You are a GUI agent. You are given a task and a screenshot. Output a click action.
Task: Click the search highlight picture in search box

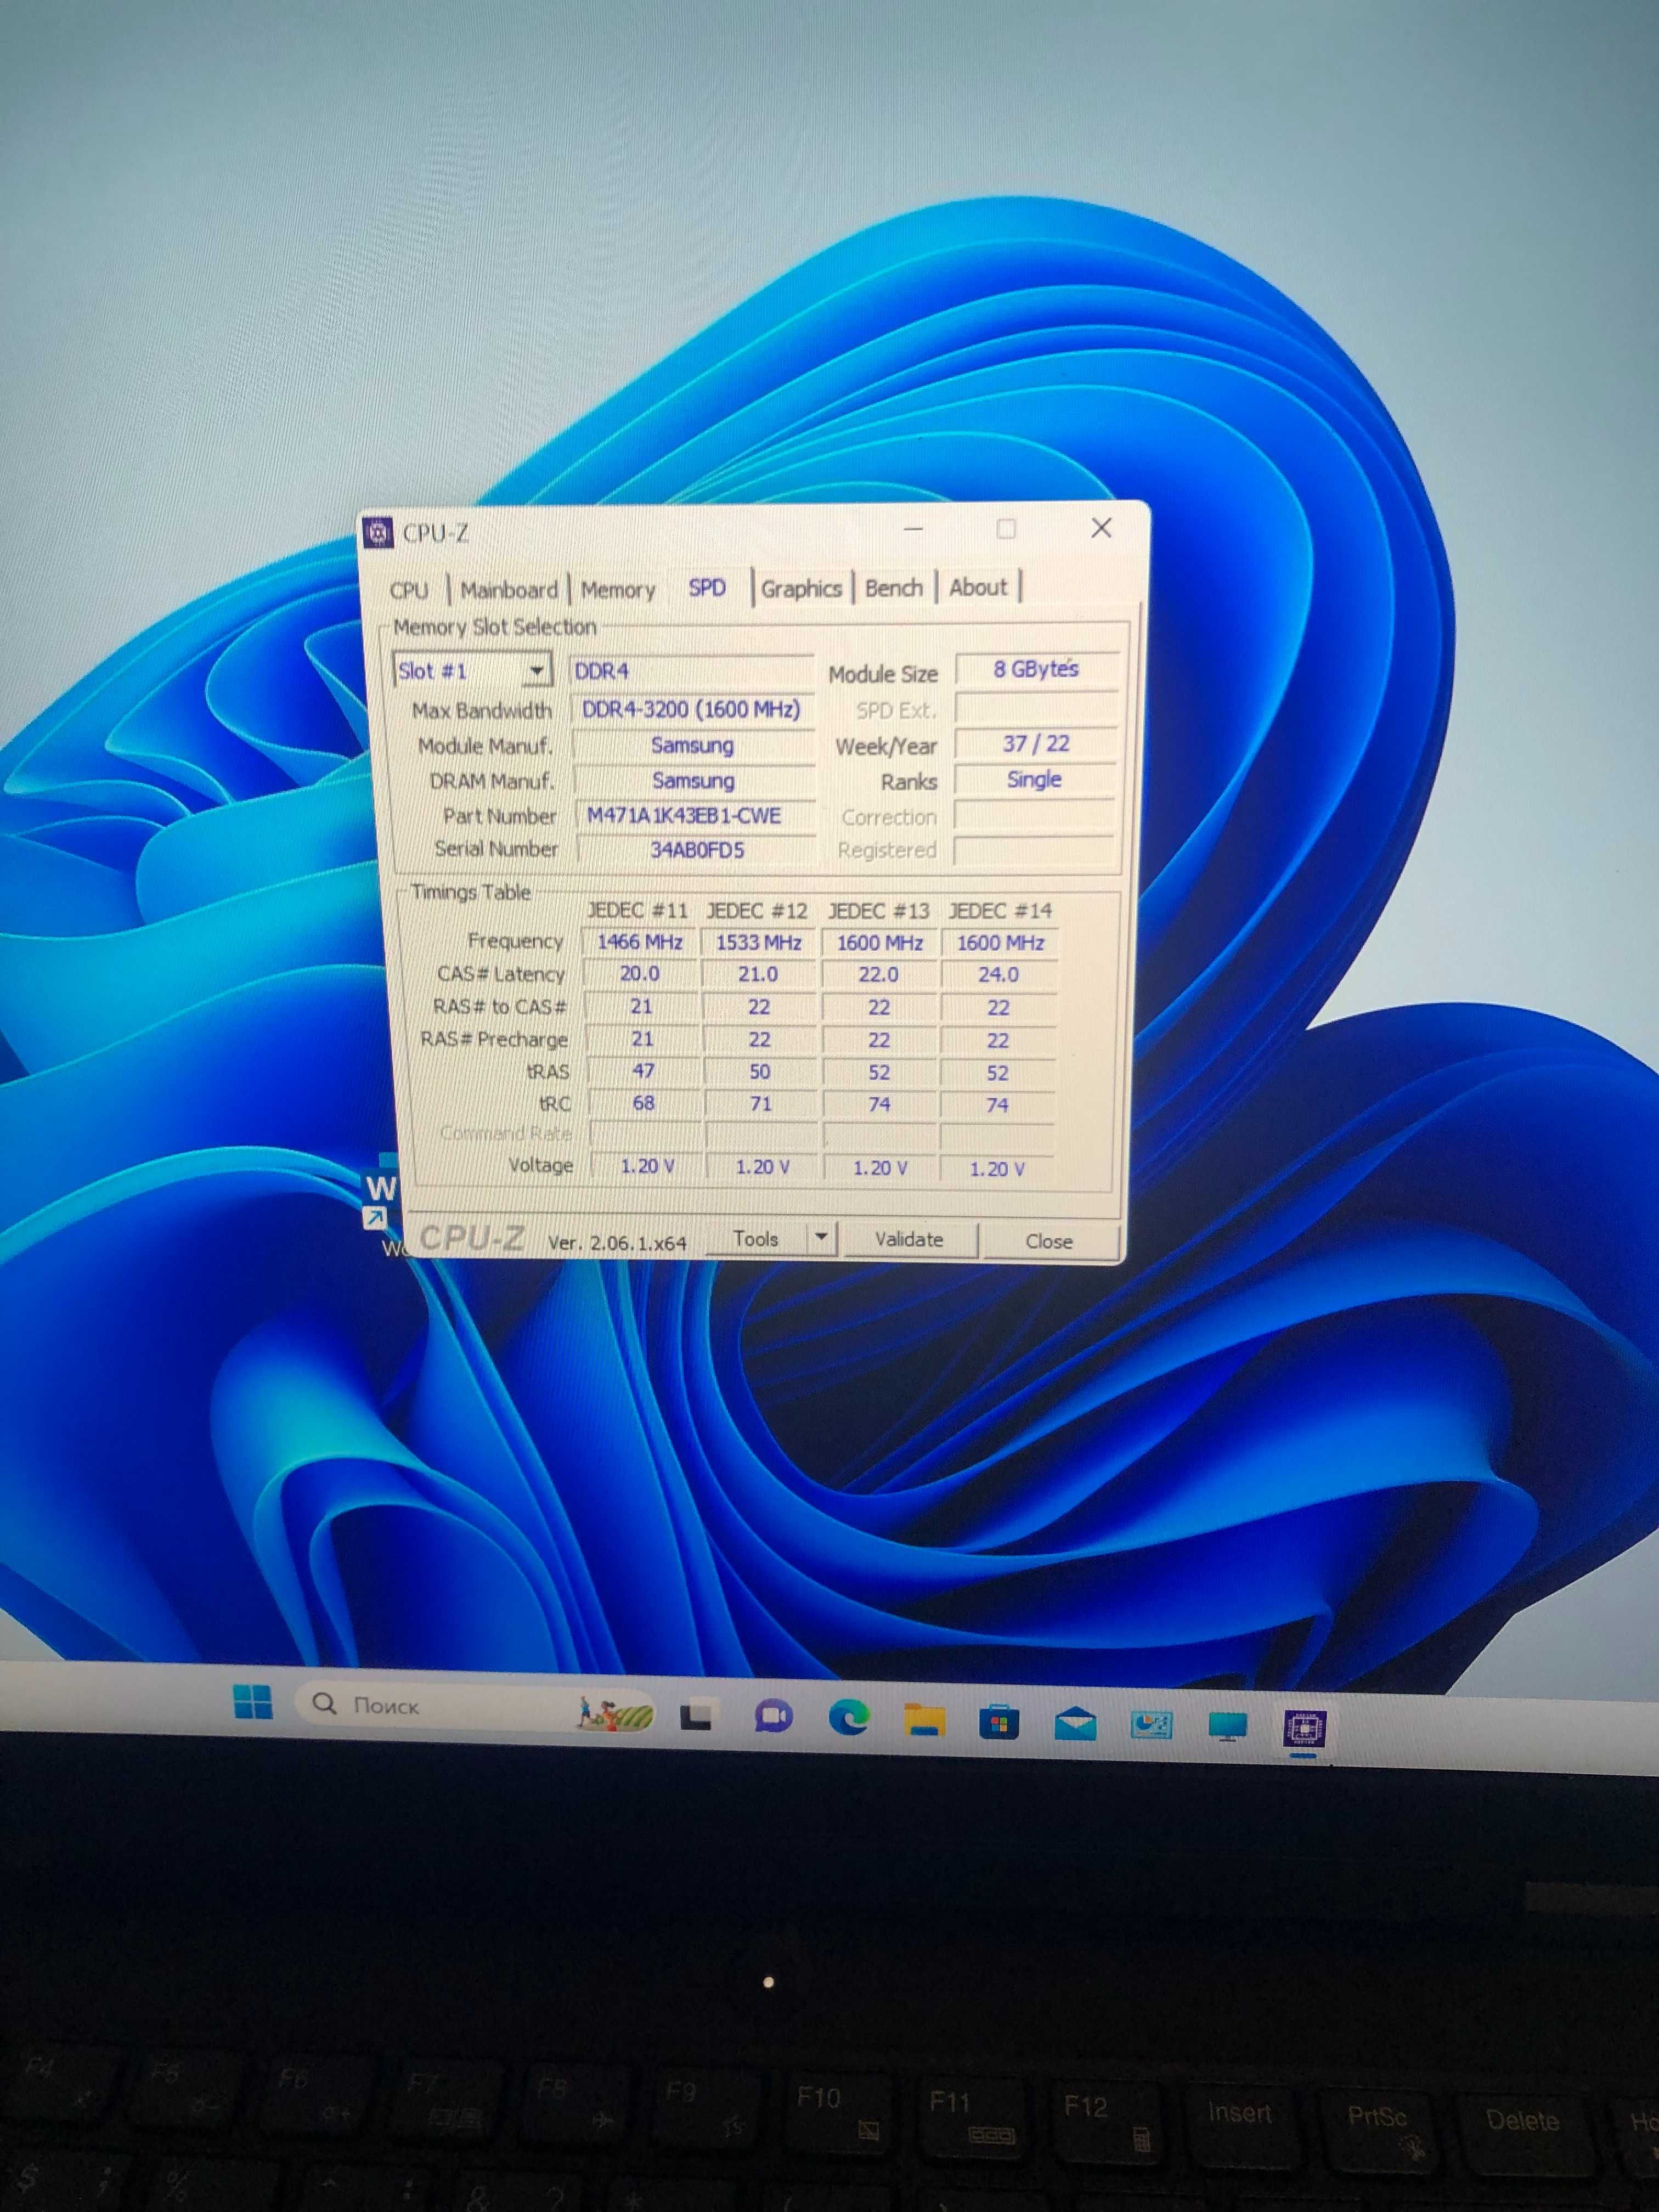pyautogui.click(x=614, y=1714)
